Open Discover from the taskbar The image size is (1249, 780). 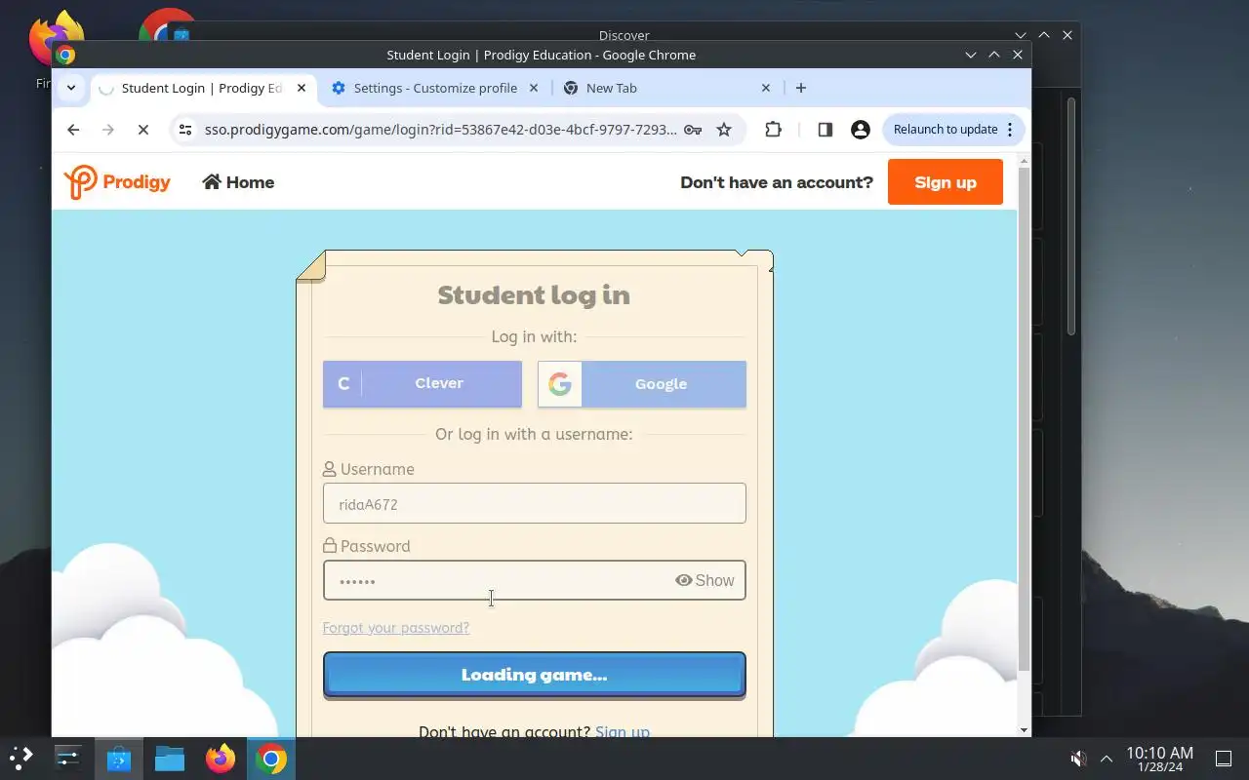point(119,758)
